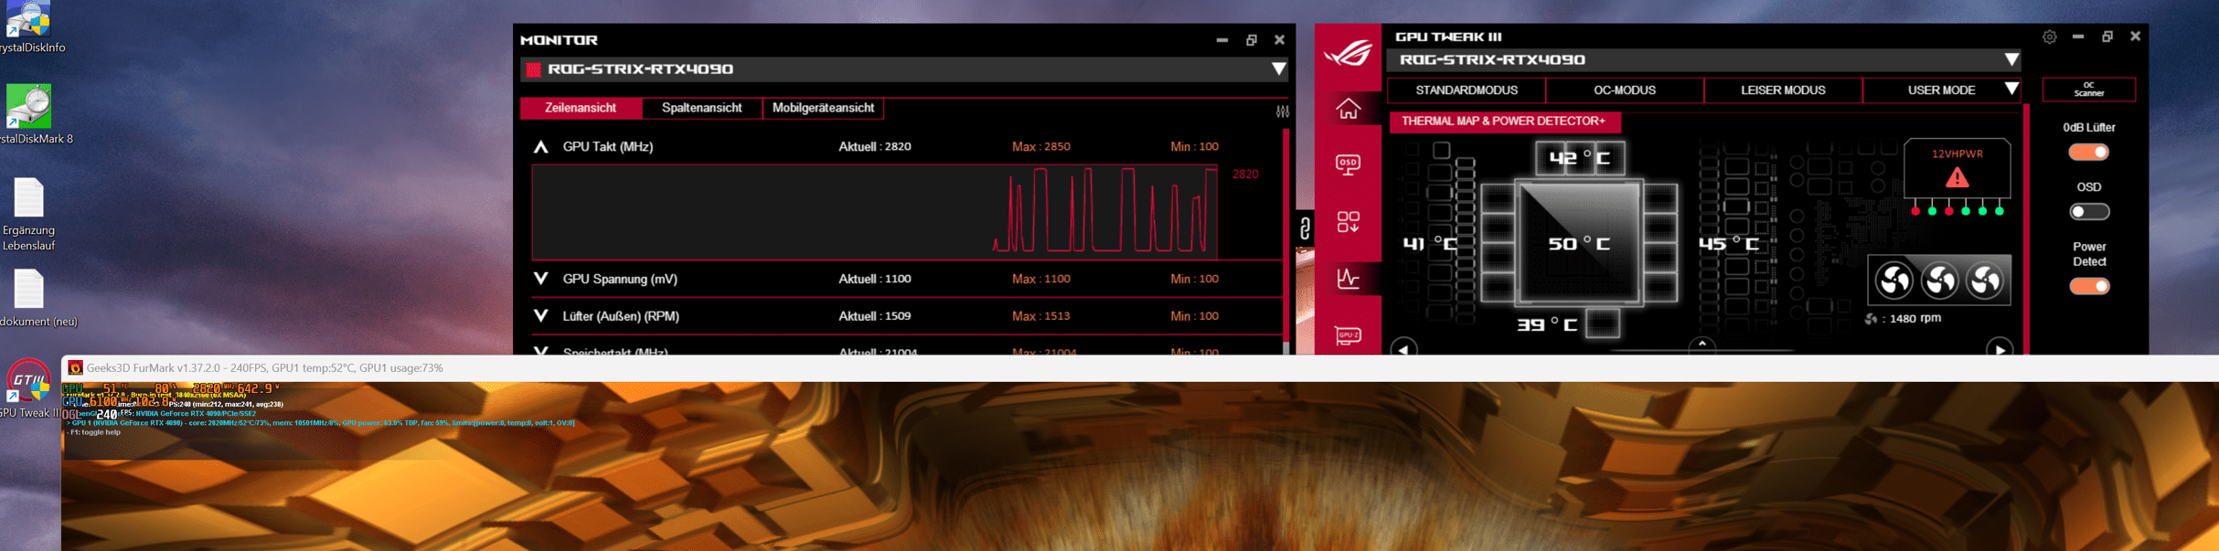Click Thermal Map & Power Detector+ label
This screenshot has height=551, width=2219.
click(1503, 122)
